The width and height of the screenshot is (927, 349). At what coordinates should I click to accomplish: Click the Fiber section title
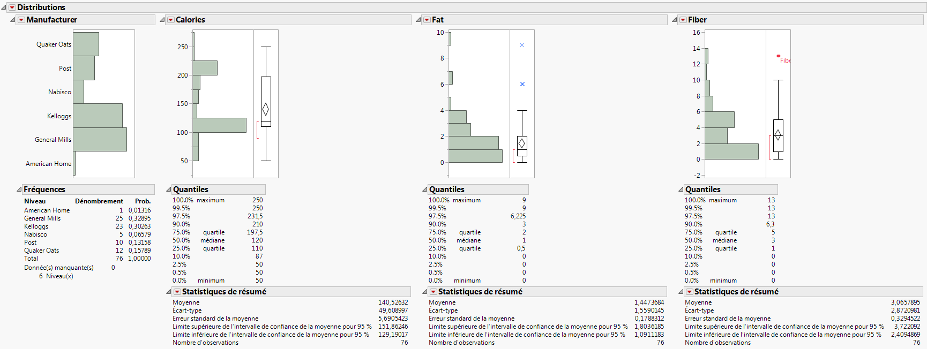(697, 20)
